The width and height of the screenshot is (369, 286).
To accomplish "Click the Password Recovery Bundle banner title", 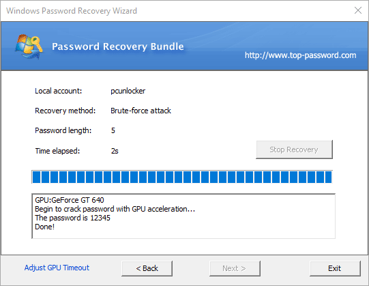I will click(118, 46).
